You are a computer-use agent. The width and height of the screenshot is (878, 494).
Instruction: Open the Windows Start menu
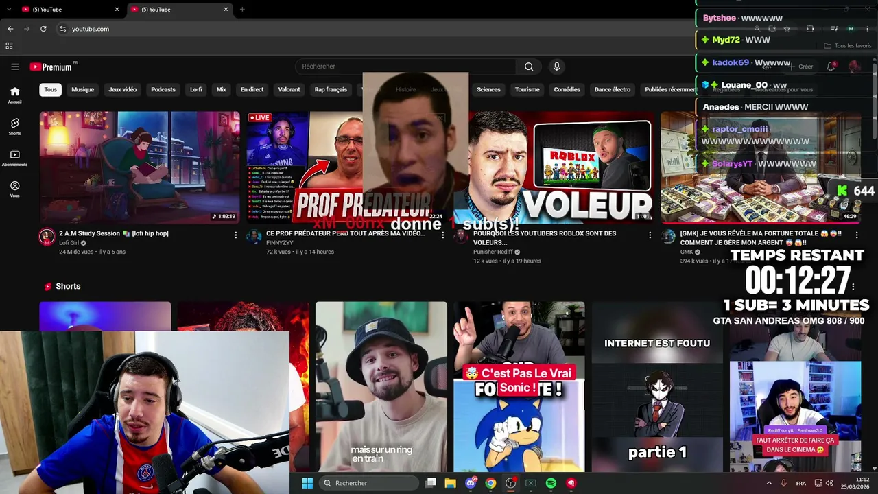307,483
